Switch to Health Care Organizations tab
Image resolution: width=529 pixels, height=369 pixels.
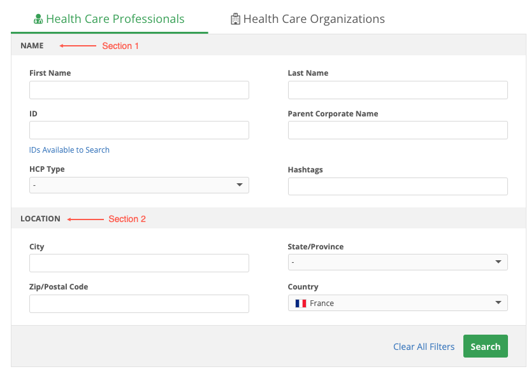pyautogui.click(x=314, y=19)
